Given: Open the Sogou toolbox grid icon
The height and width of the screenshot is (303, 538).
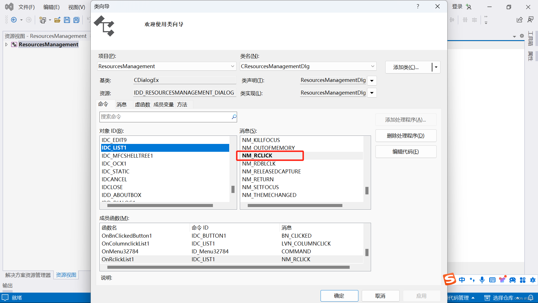Looking at the screenshot, I should click(523, 280).
